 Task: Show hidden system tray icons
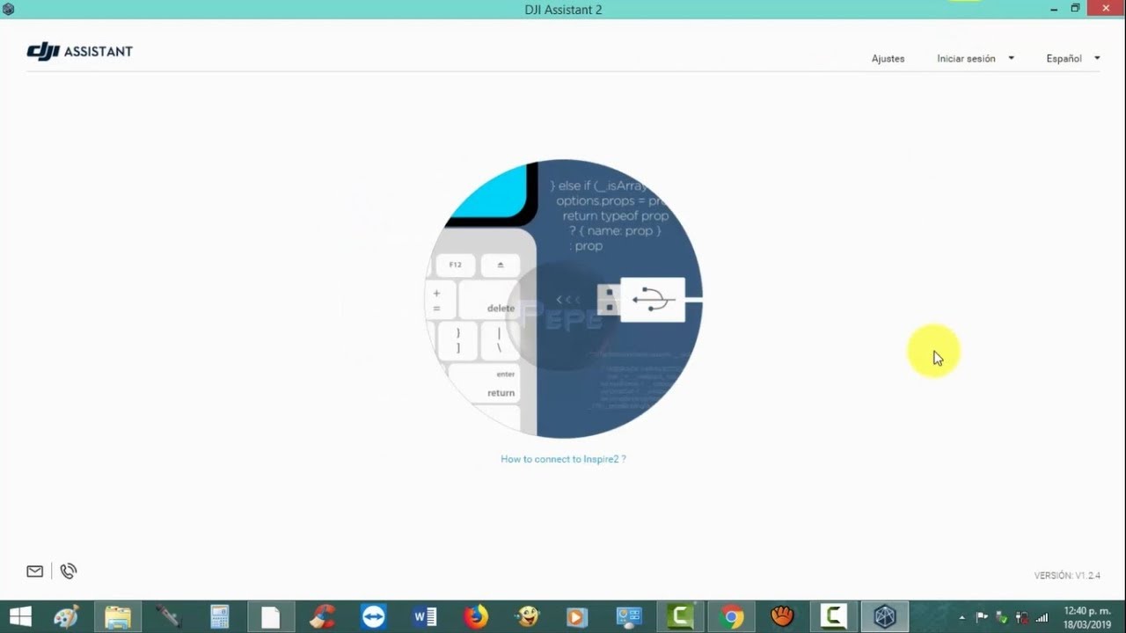tap(961, 617)
